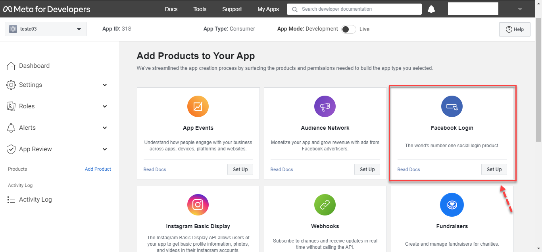This screenshot has height=252, width=542.
Task: Expand the App Review sidebar chevron
Action: [x=105, y=149]
